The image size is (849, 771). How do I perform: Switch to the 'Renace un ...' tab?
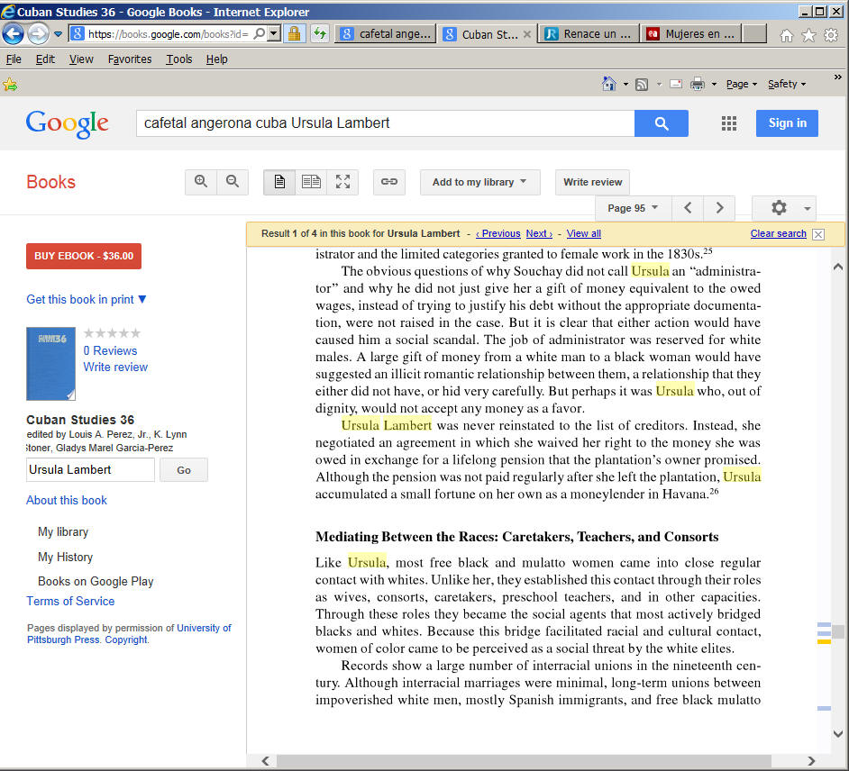coord(589,34)
